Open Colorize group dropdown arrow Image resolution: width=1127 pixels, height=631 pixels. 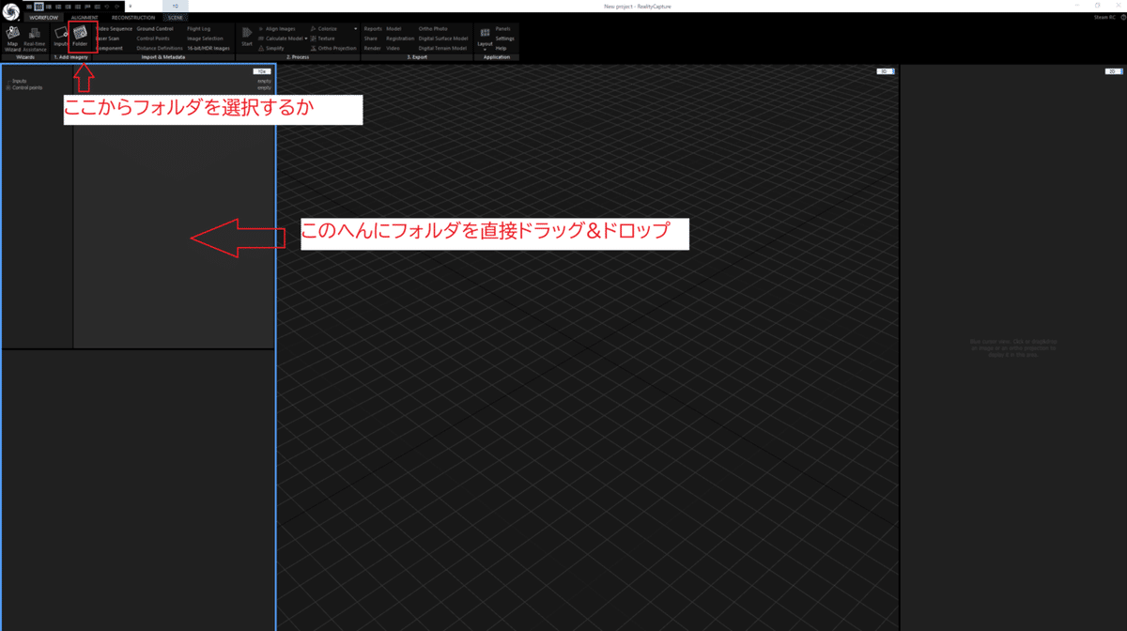click(x=355, y=28)
